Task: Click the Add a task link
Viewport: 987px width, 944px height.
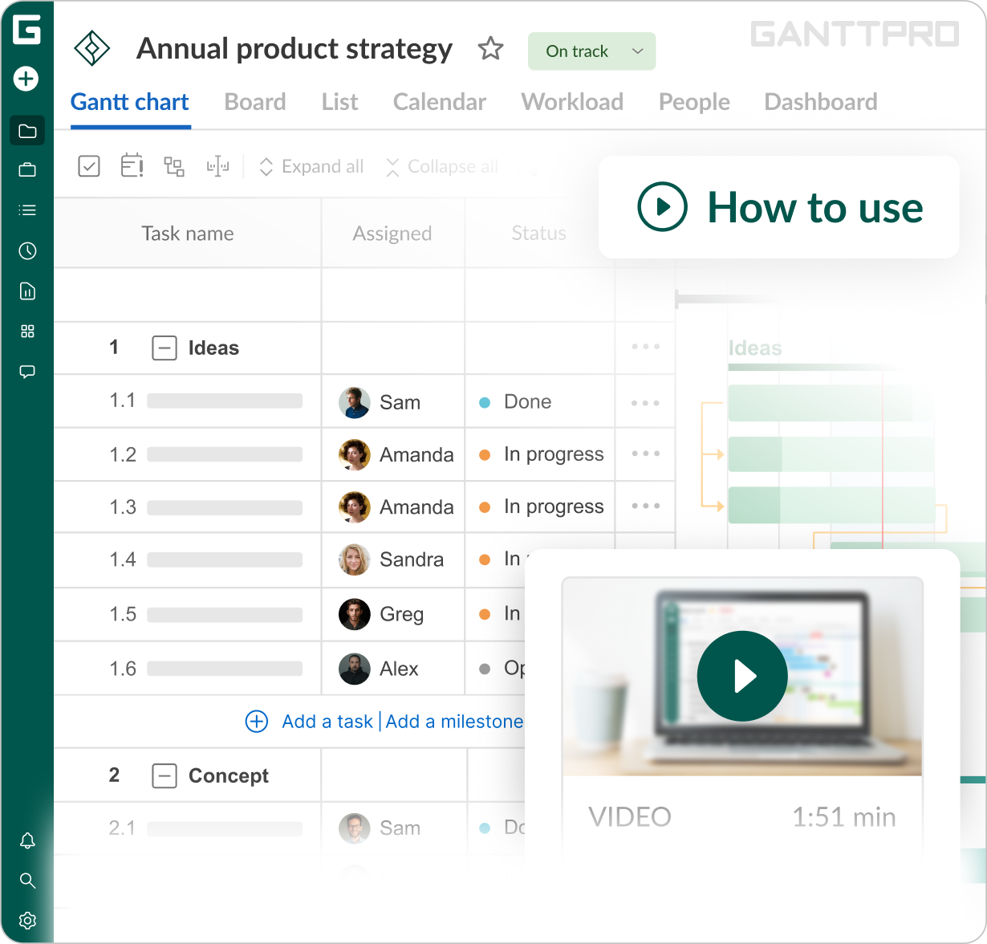Action: tap(327, 722)
